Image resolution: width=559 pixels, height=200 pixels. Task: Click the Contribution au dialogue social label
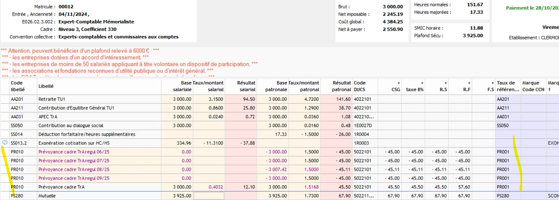tap(71, 125)
